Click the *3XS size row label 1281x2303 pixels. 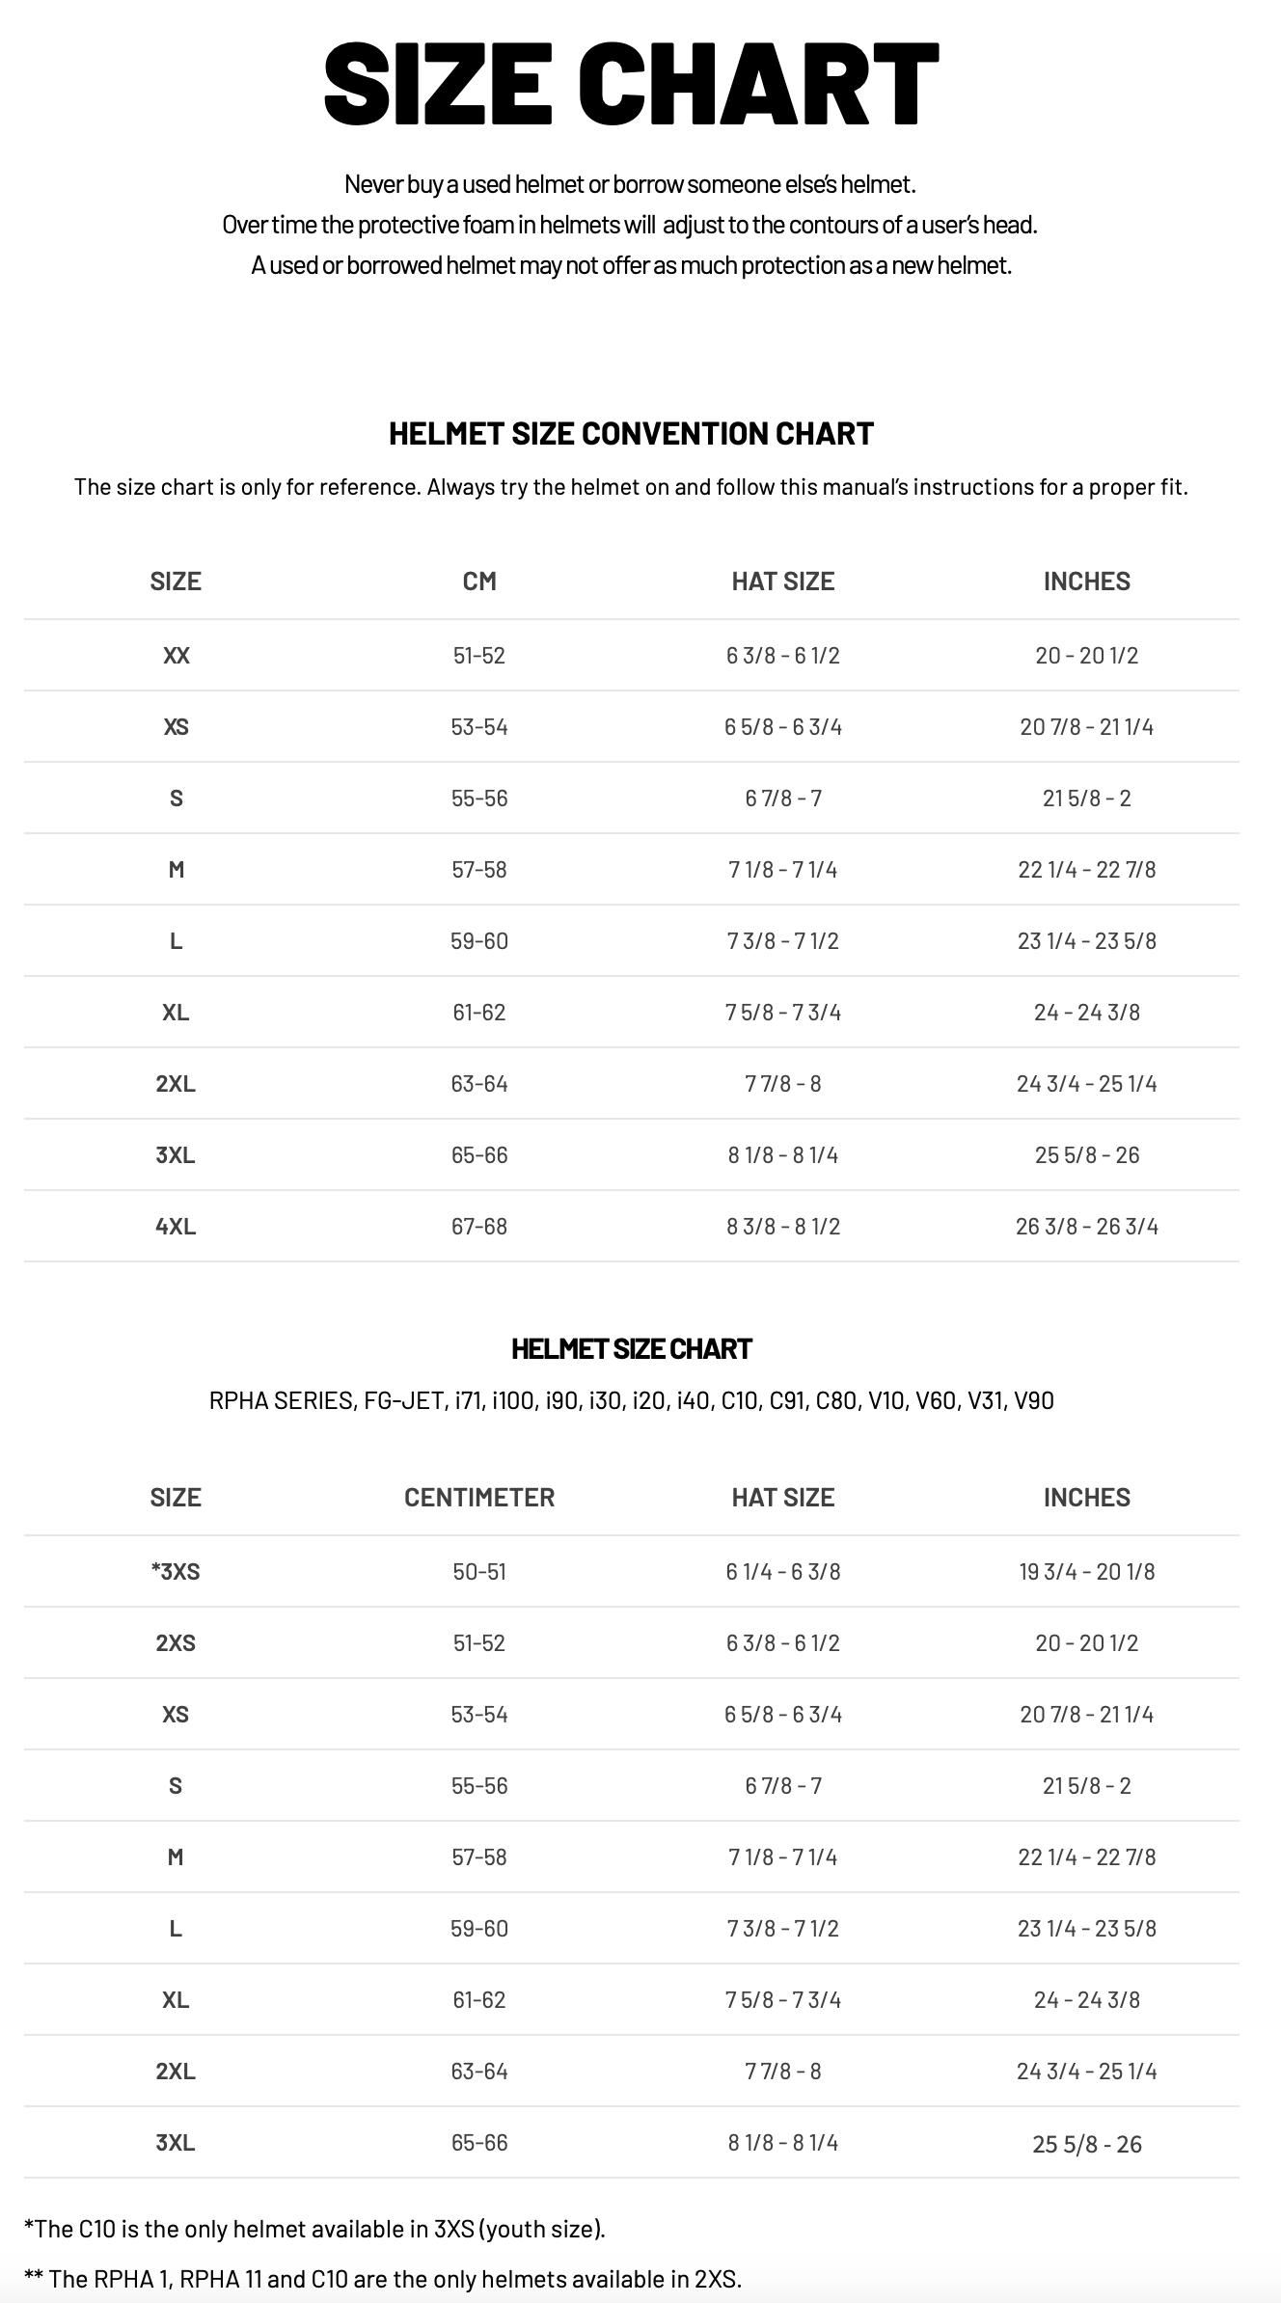coord(176,1572)
